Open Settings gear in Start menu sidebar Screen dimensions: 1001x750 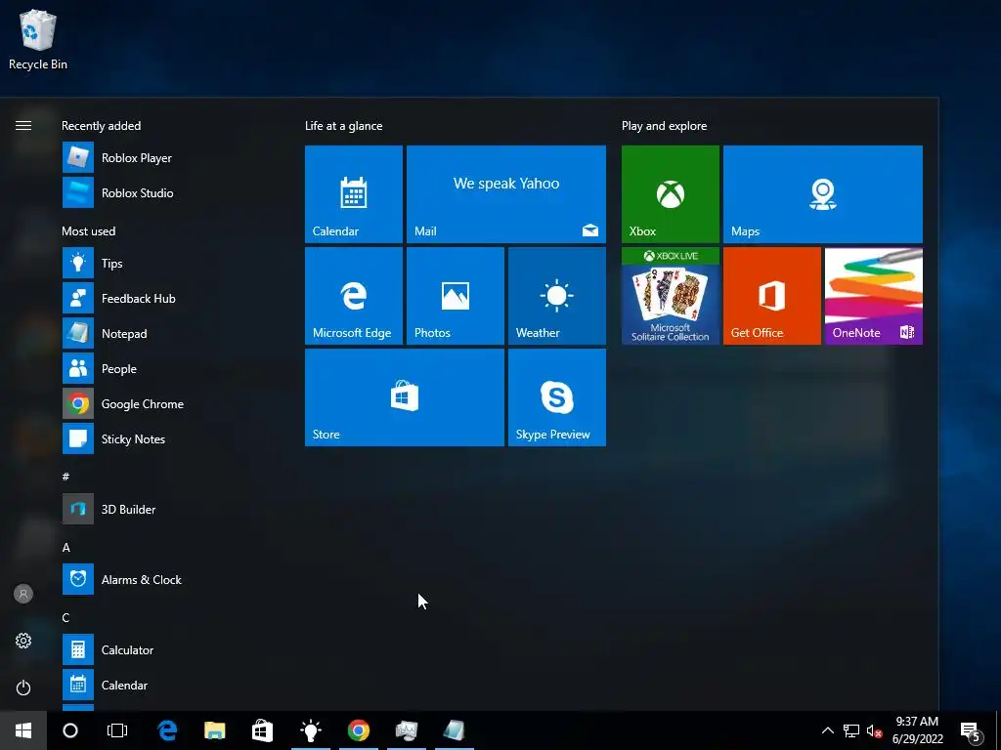pyautogui.click(x=23, y=641)
